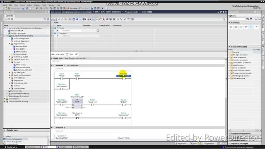Open the Project menu
265x149 pixels.
tap(4, 5)
